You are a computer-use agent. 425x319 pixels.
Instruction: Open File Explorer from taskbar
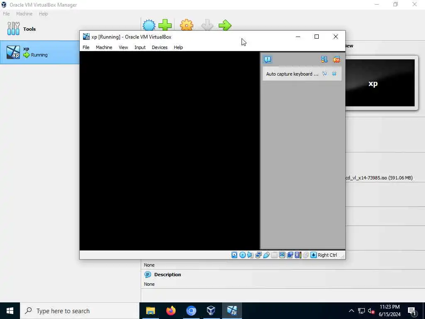click(150, 311)
